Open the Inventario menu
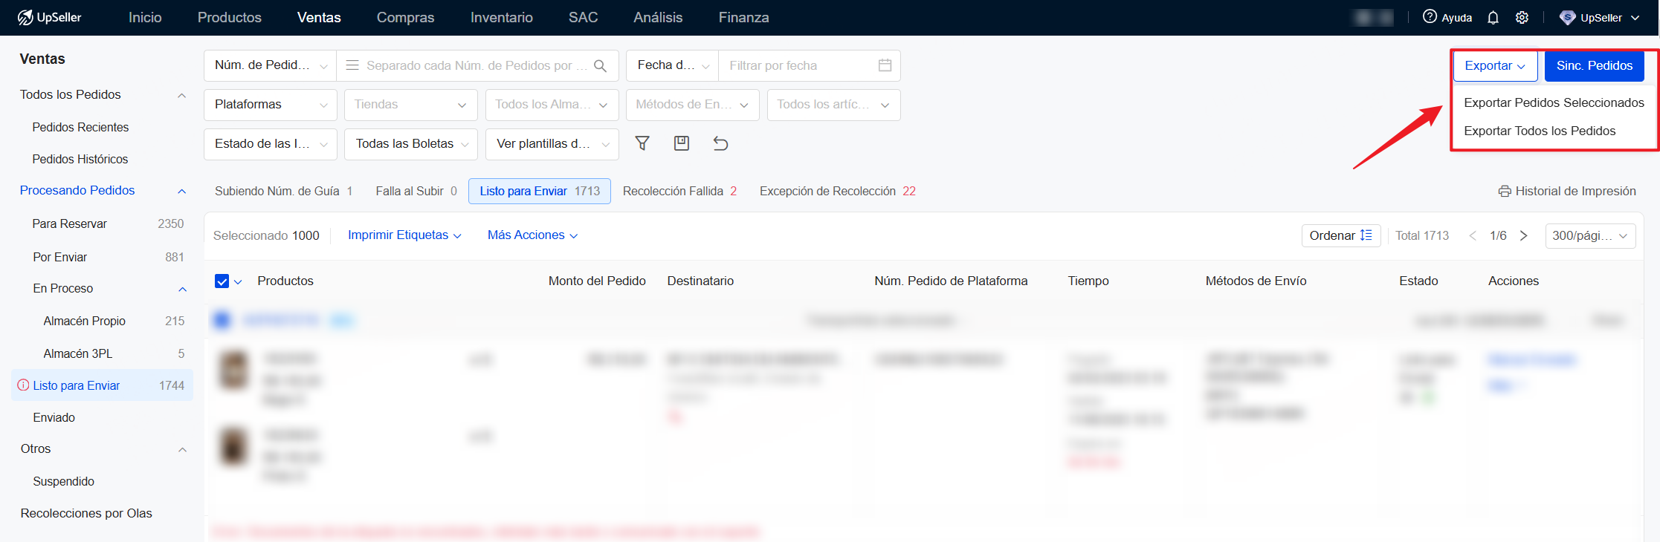Image resolution: width=1660 pixels, height=542 pixels. coord(501,17)
